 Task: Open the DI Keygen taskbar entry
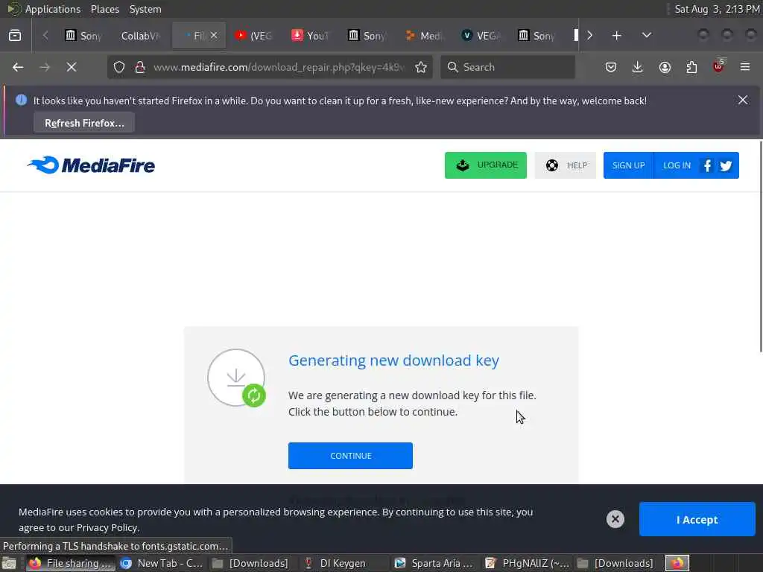click(344, 563)
